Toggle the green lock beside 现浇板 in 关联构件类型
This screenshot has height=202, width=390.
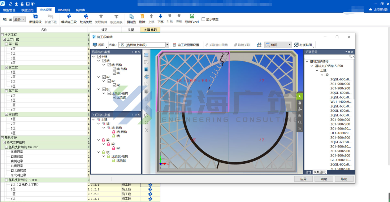point(114,161)
